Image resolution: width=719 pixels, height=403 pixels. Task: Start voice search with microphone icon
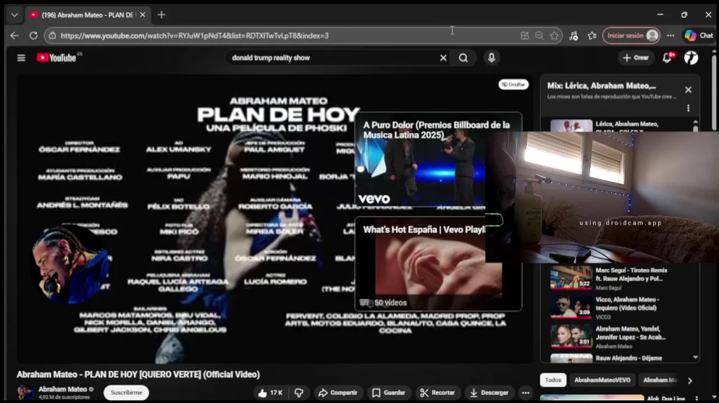(x=491, y=58)
